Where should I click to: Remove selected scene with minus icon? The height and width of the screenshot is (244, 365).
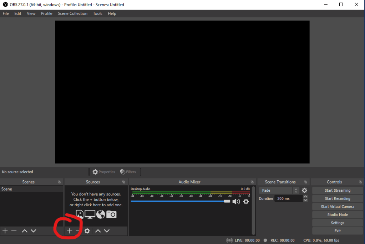(x=14, y=231)
